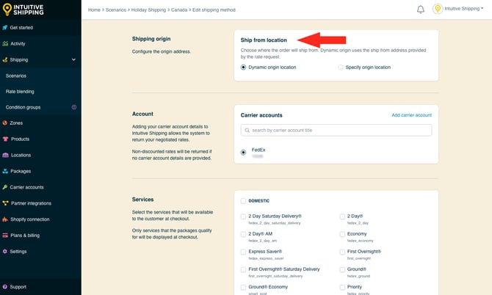The height and width of the screenshot is (295, 492).
Task: Click the carrier account search field
Action: (x=336, y=130)
